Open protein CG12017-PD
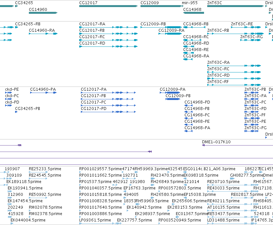Screen dimensions: 273x225 pyautogui.click(x=94, y=109)
